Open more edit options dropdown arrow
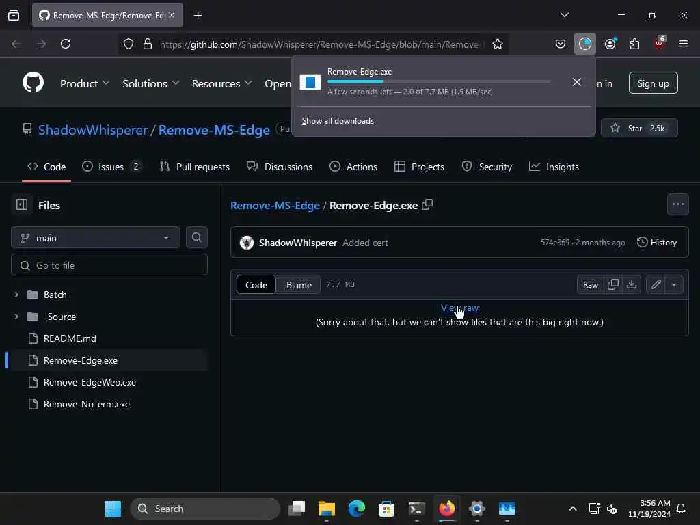 point(674,284)
